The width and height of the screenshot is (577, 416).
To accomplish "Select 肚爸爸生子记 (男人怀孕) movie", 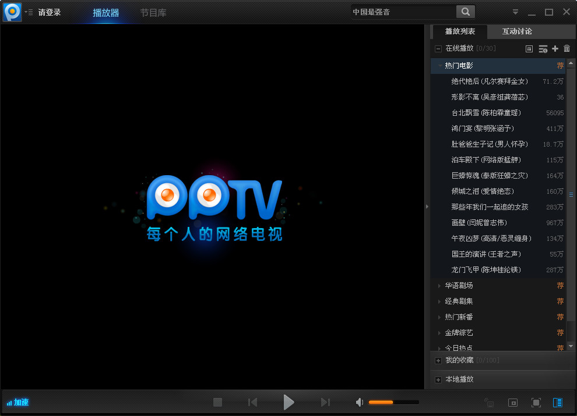I will (499, 144).
